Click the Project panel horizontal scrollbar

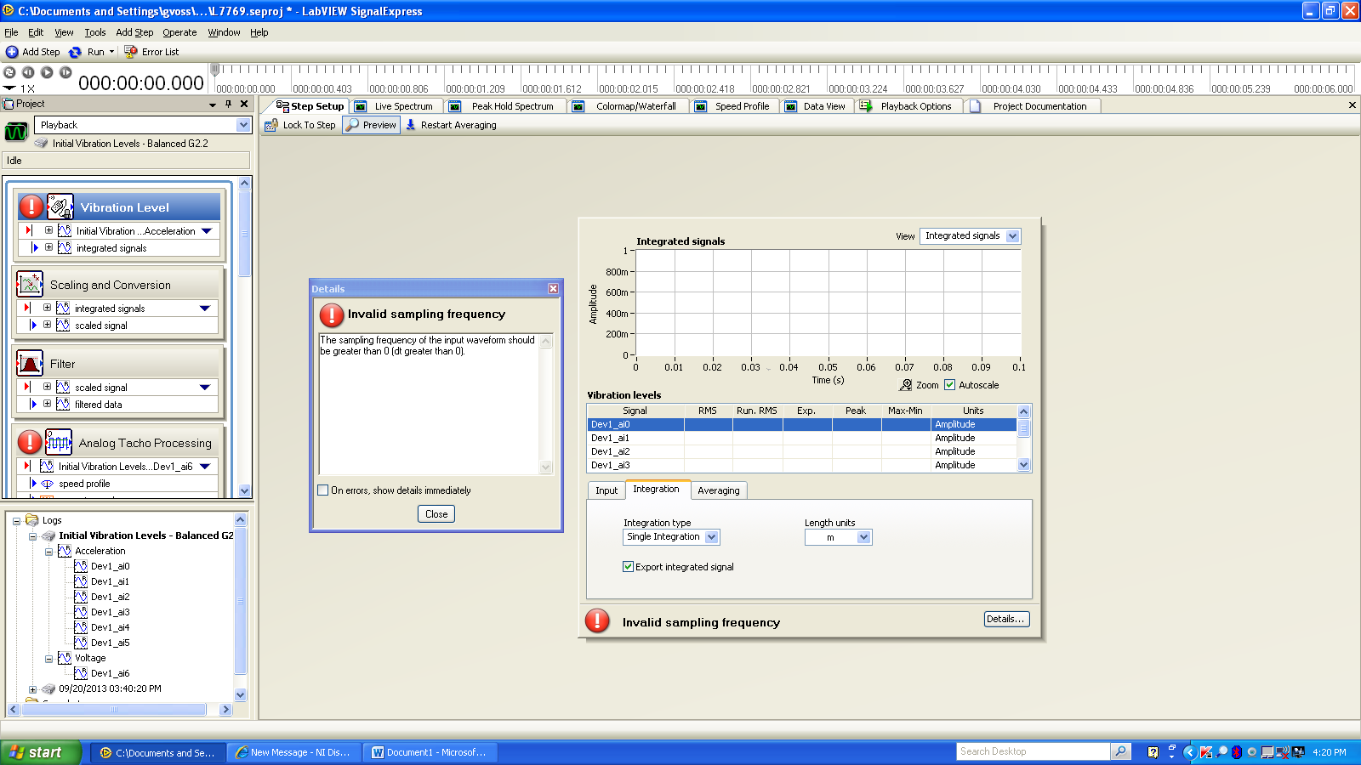[x=114, y=709]
